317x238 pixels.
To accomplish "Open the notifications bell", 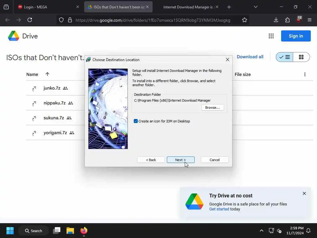I will pos(308,231).
